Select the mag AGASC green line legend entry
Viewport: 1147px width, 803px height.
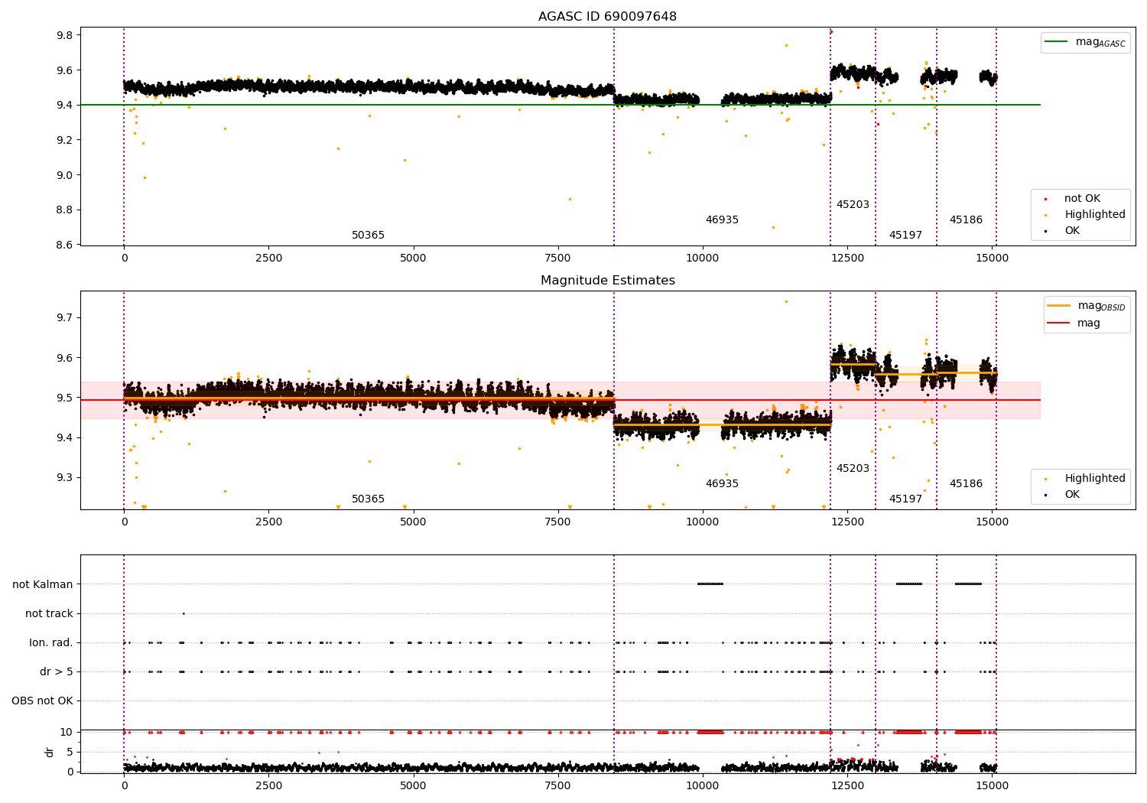tap(1085, 42)
